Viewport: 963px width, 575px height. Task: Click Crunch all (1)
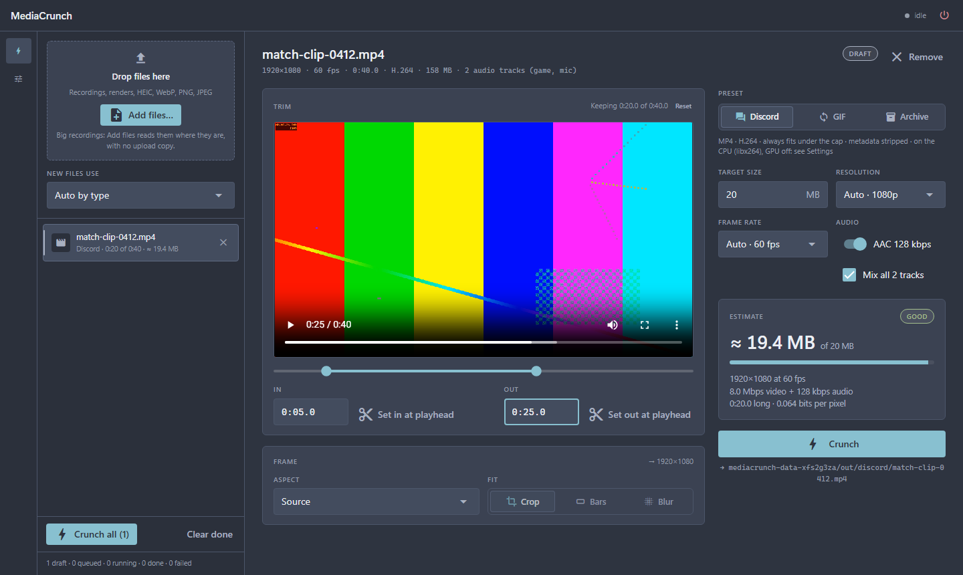[92, 534]
